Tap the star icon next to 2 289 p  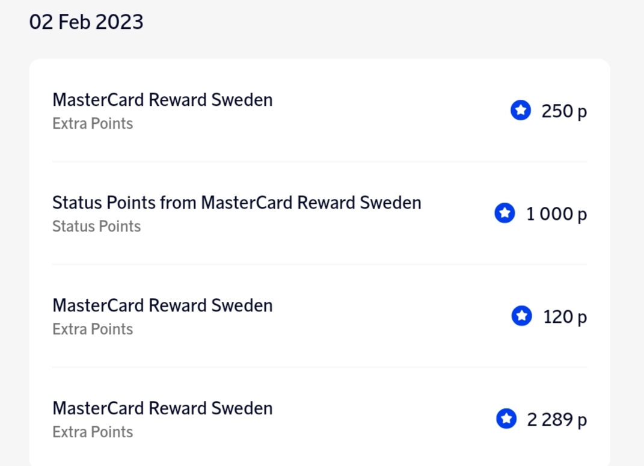coord(506,419)
